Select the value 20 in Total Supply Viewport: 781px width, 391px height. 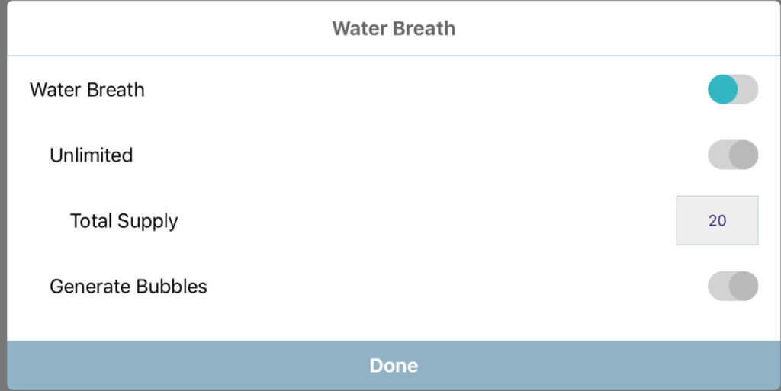(717, 221)
